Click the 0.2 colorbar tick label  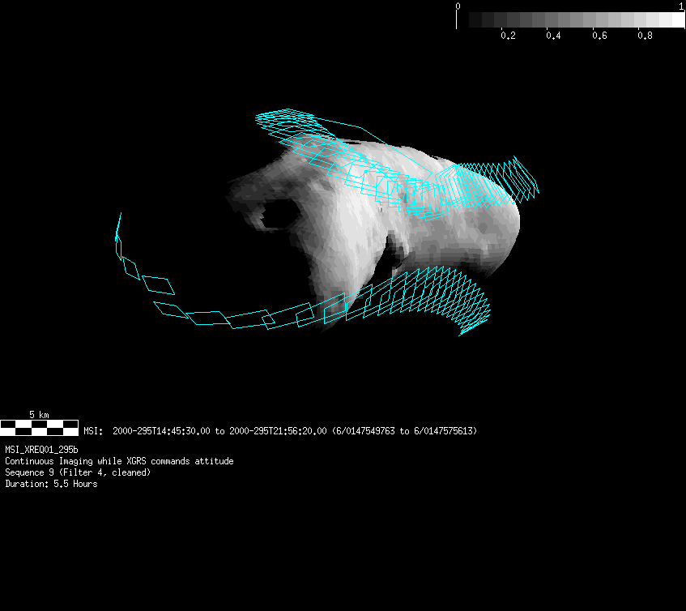click(508, 36)
